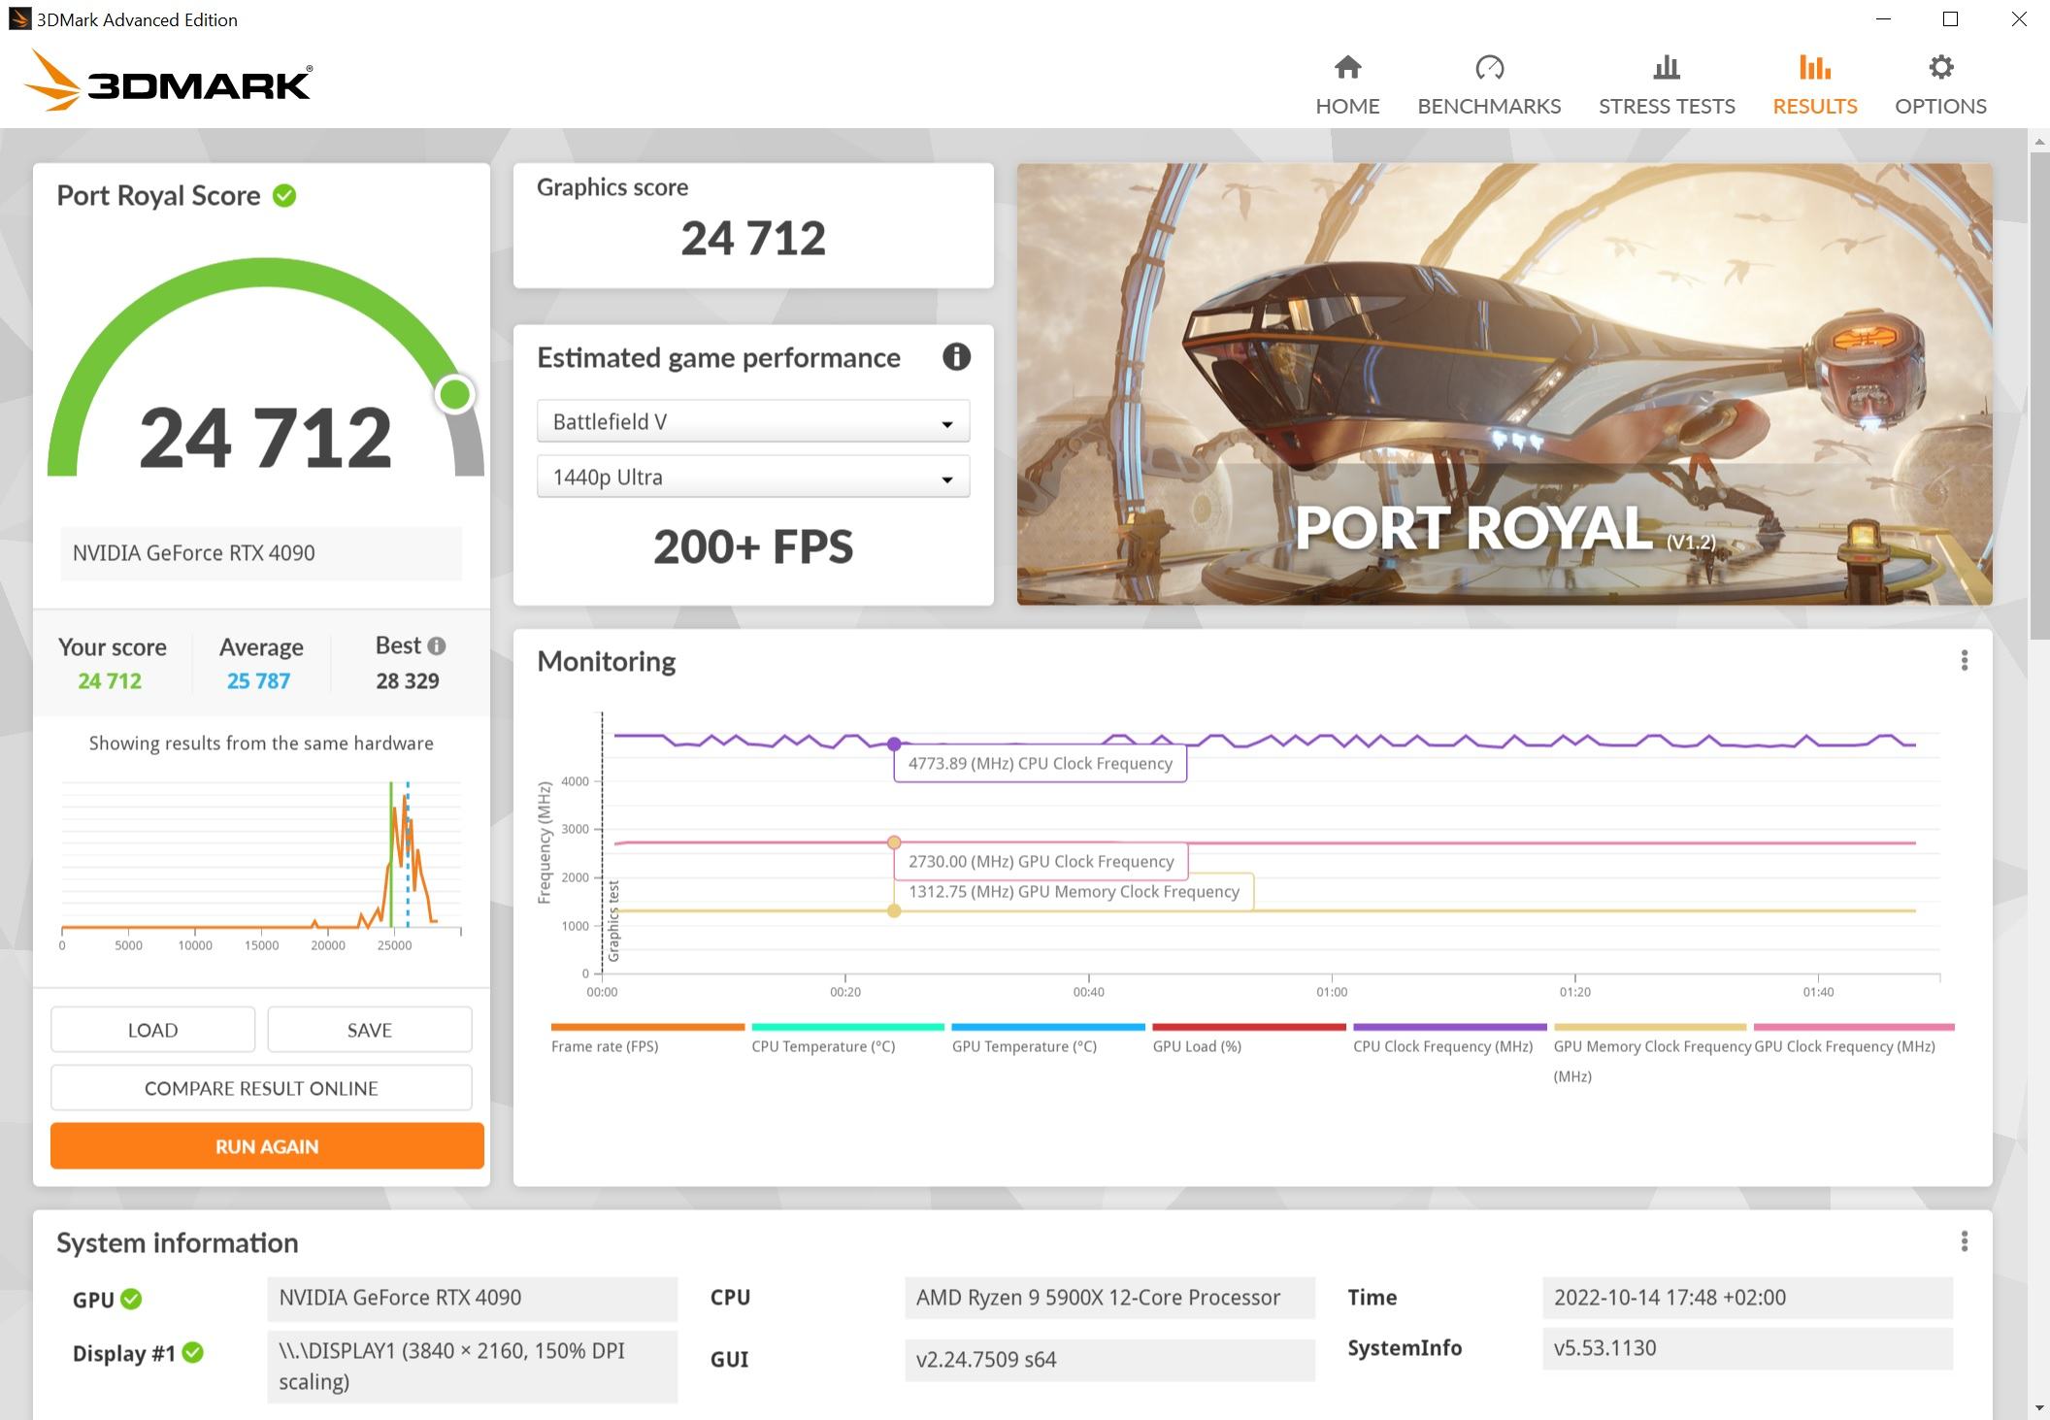Click the GUI version v2.24.7509 s64
Viewport: 2050px width, 1420px height.
pyautogui.click(x=1109, y=1360)
